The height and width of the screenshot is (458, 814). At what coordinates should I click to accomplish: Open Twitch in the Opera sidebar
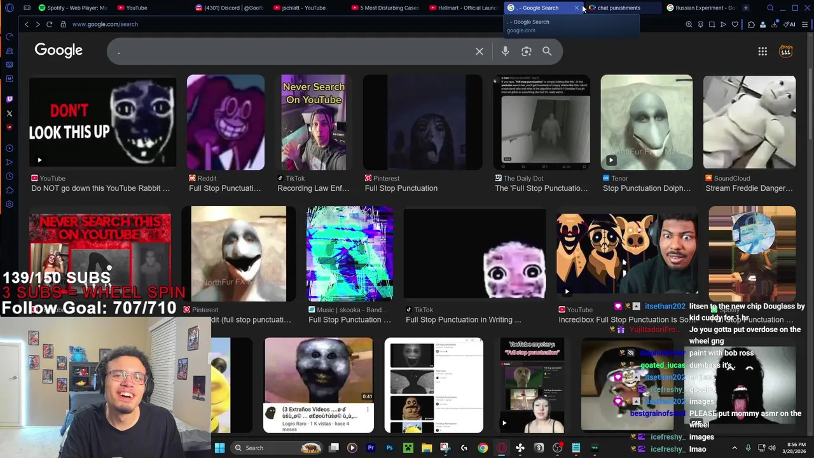coord(9,99)
